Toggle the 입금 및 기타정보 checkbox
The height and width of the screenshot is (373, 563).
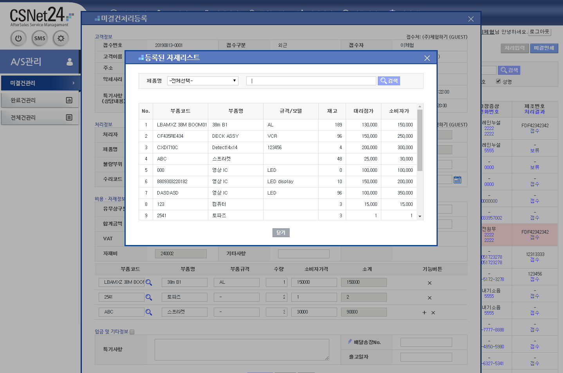click(132, 332)
